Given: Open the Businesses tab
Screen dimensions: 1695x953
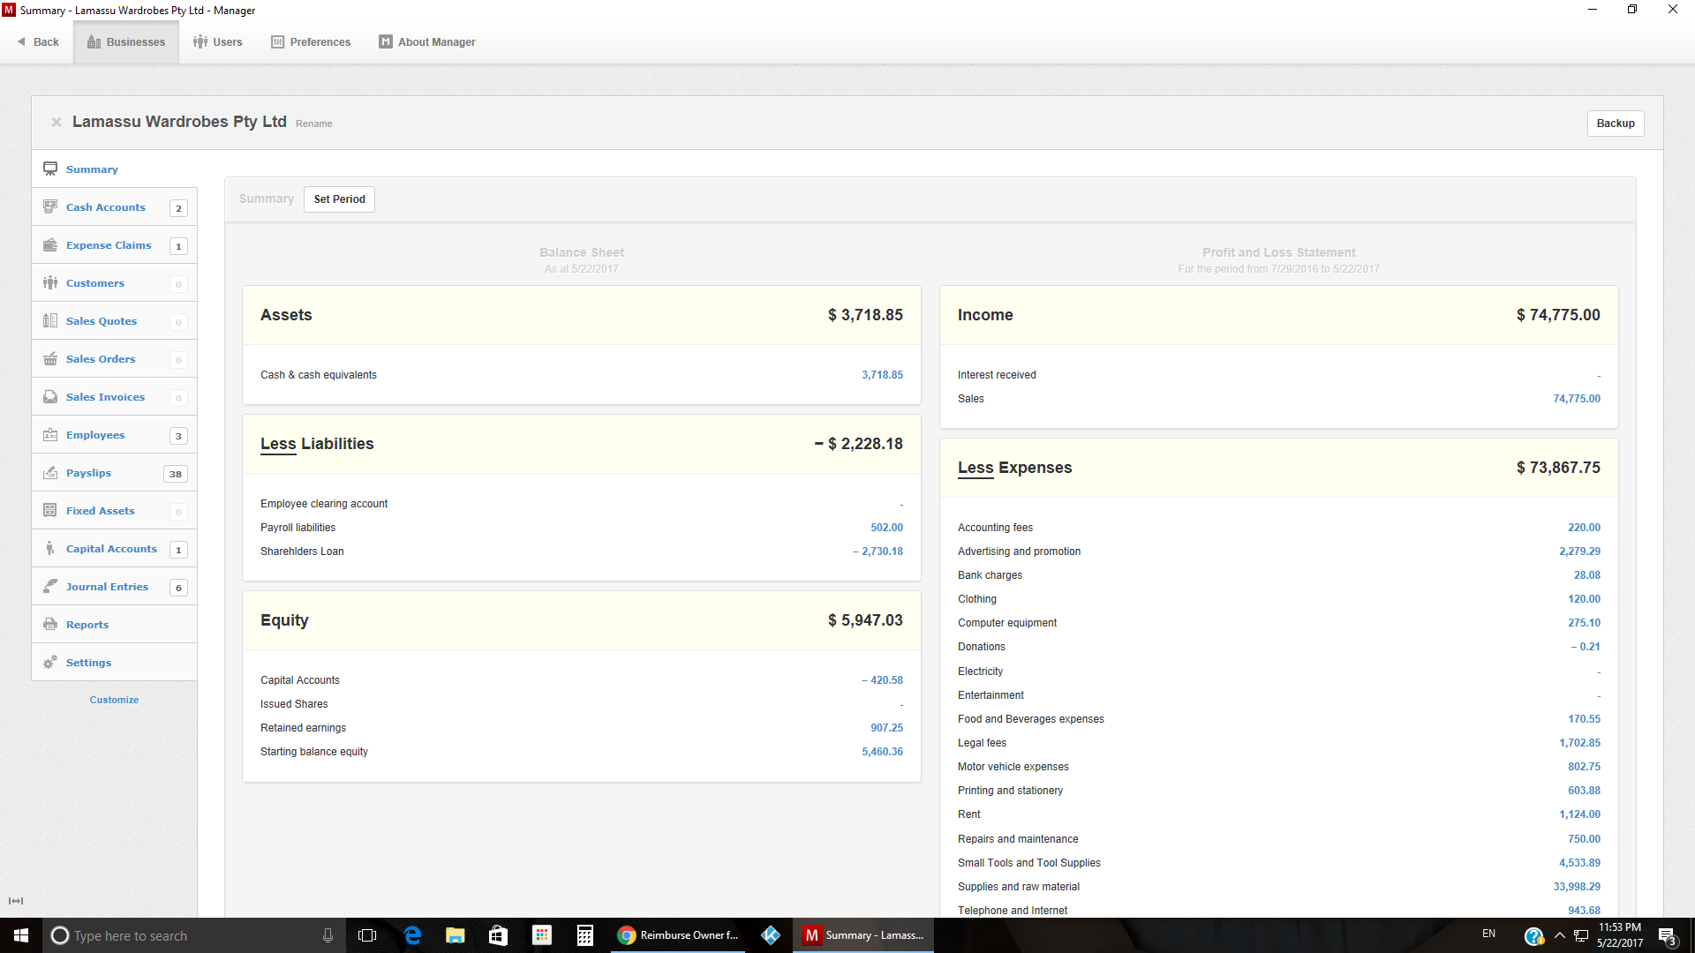Looking at the screenshot, I should click(126, 41).
